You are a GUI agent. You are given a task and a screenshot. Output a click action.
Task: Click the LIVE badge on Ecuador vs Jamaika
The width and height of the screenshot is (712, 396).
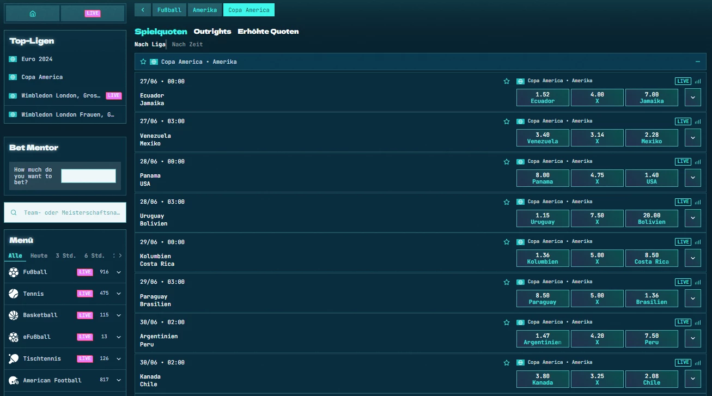click(683, 81)
